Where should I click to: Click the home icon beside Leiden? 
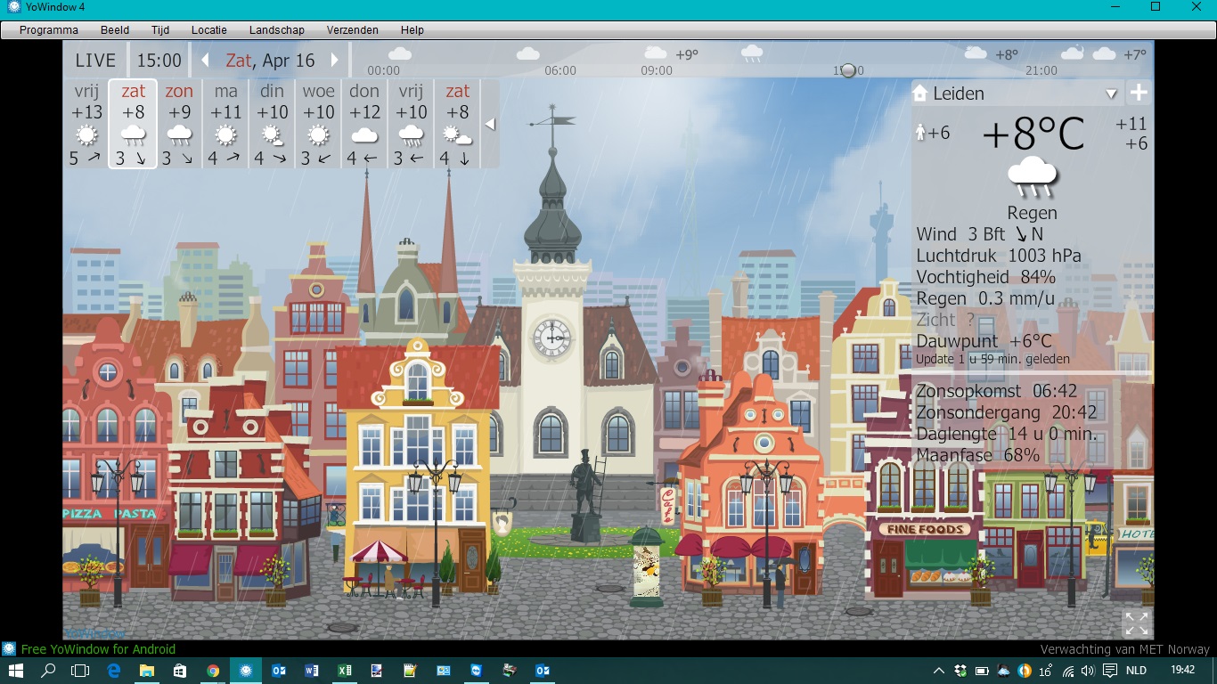(x=920, y=93)
